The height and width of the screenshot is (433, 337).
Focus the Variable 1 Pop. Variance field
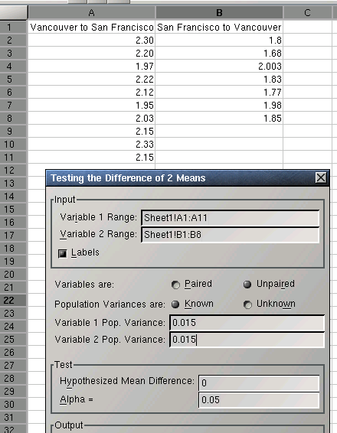[x=247, y=323]
